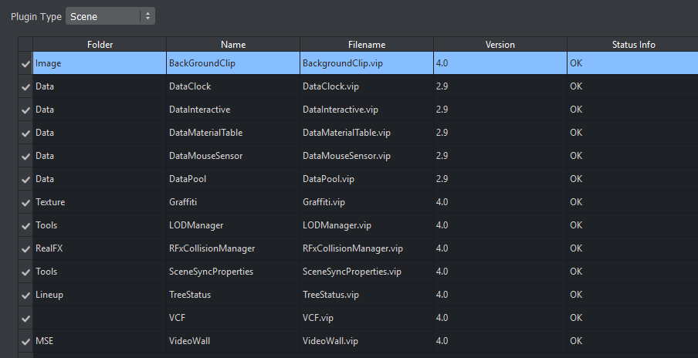Image resolution: width=698 pixels, height=358 pixels.
Task: Toggle the LODManager plugin checkmark
Action: point(25,225)
